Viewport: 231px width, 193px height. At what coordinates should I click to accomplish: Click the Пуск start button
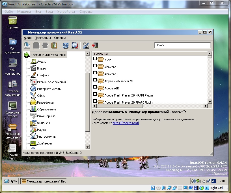tap(11, 181)
